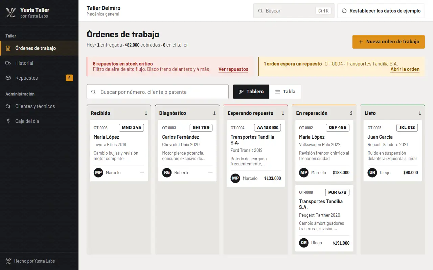Screen dimensions: 433x270
Task: Click the $188.000 amount
Action: 341,172
